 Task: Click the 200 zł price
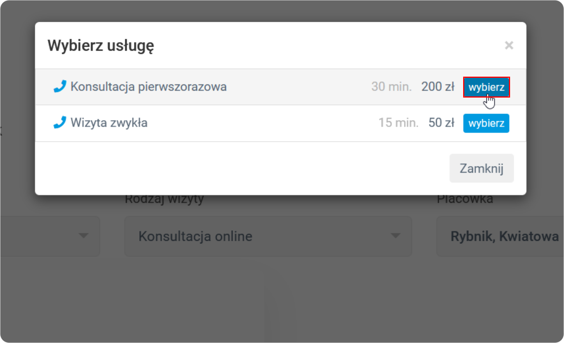438,86
